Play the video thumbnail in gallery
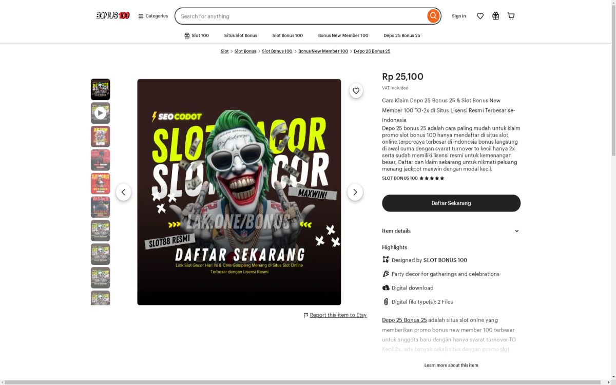 (x=100, y=113)
